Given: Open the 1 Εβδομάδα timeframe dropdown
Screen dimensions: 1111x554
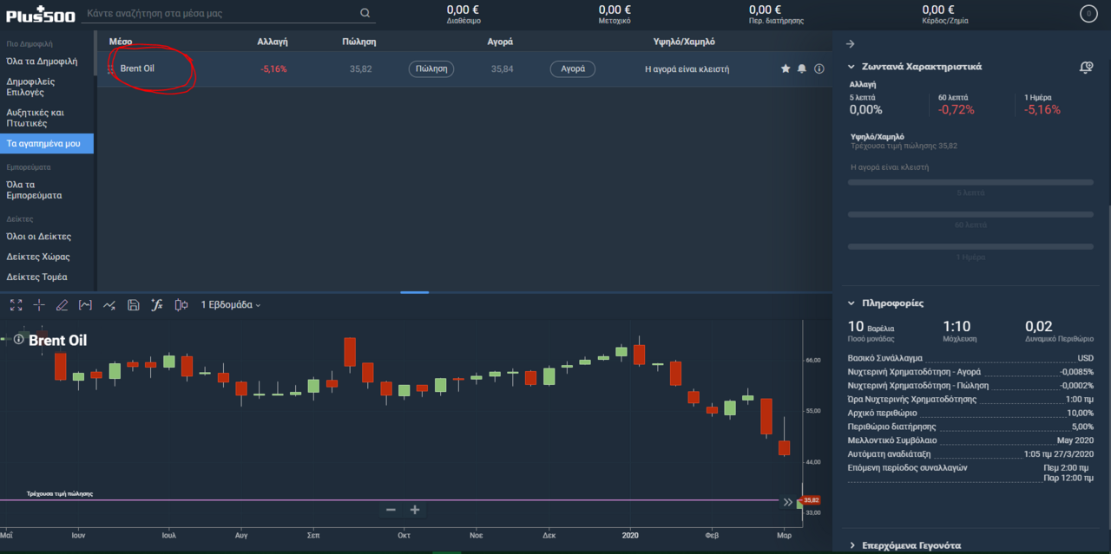Looking at the screenshot, I should coord(231,305).
